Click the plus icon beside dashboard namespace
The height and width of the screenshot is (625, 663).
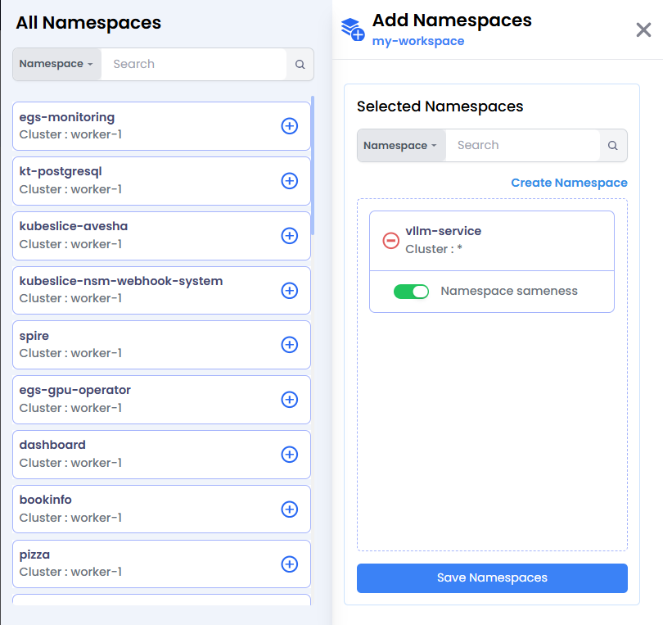point(290,455)
